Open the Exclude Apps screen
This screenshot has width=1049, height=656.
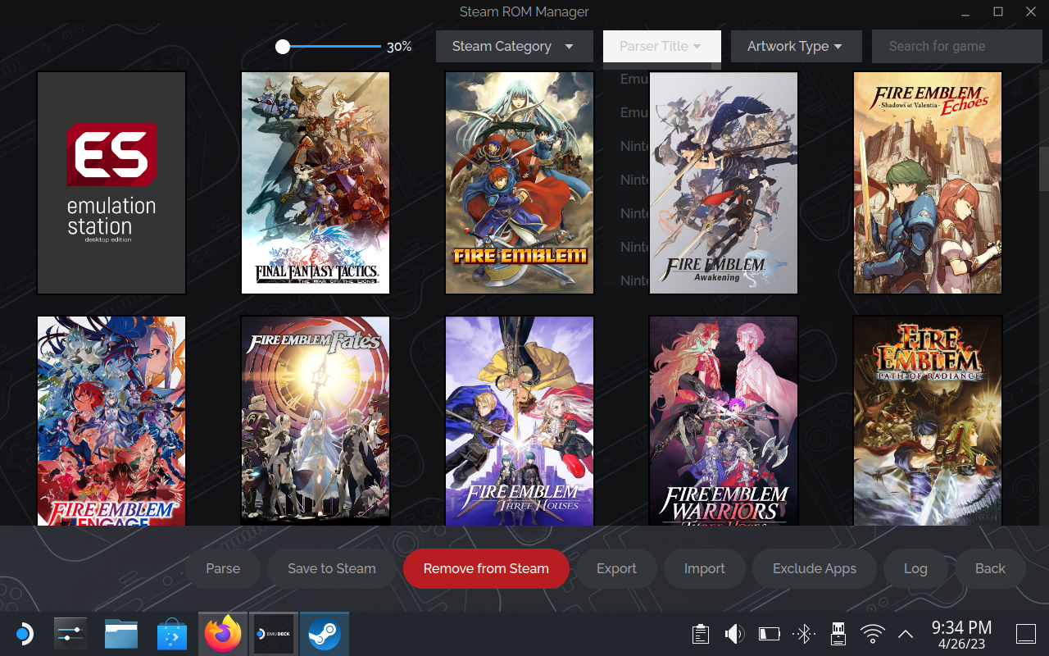(814, 568)
